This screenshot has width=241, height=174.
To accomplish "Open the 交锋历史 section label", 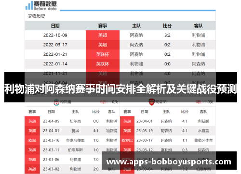I will pos(37,16).
